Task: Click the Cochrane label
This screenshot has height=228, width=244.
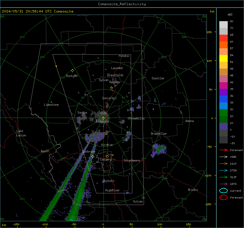Action: click(x=89, y=152)
